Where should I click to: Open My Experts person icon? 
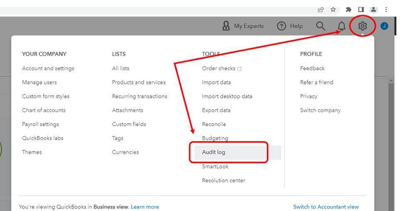coord(226,26)
